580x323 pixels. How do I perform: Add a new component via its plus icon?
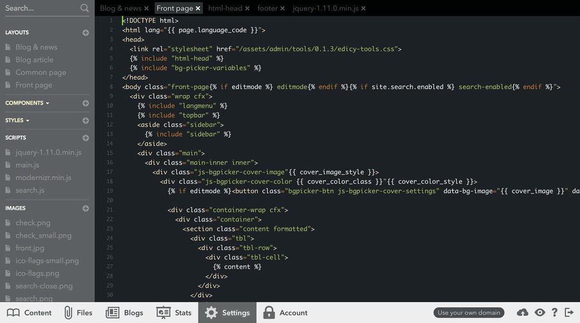tap(85, 102)
